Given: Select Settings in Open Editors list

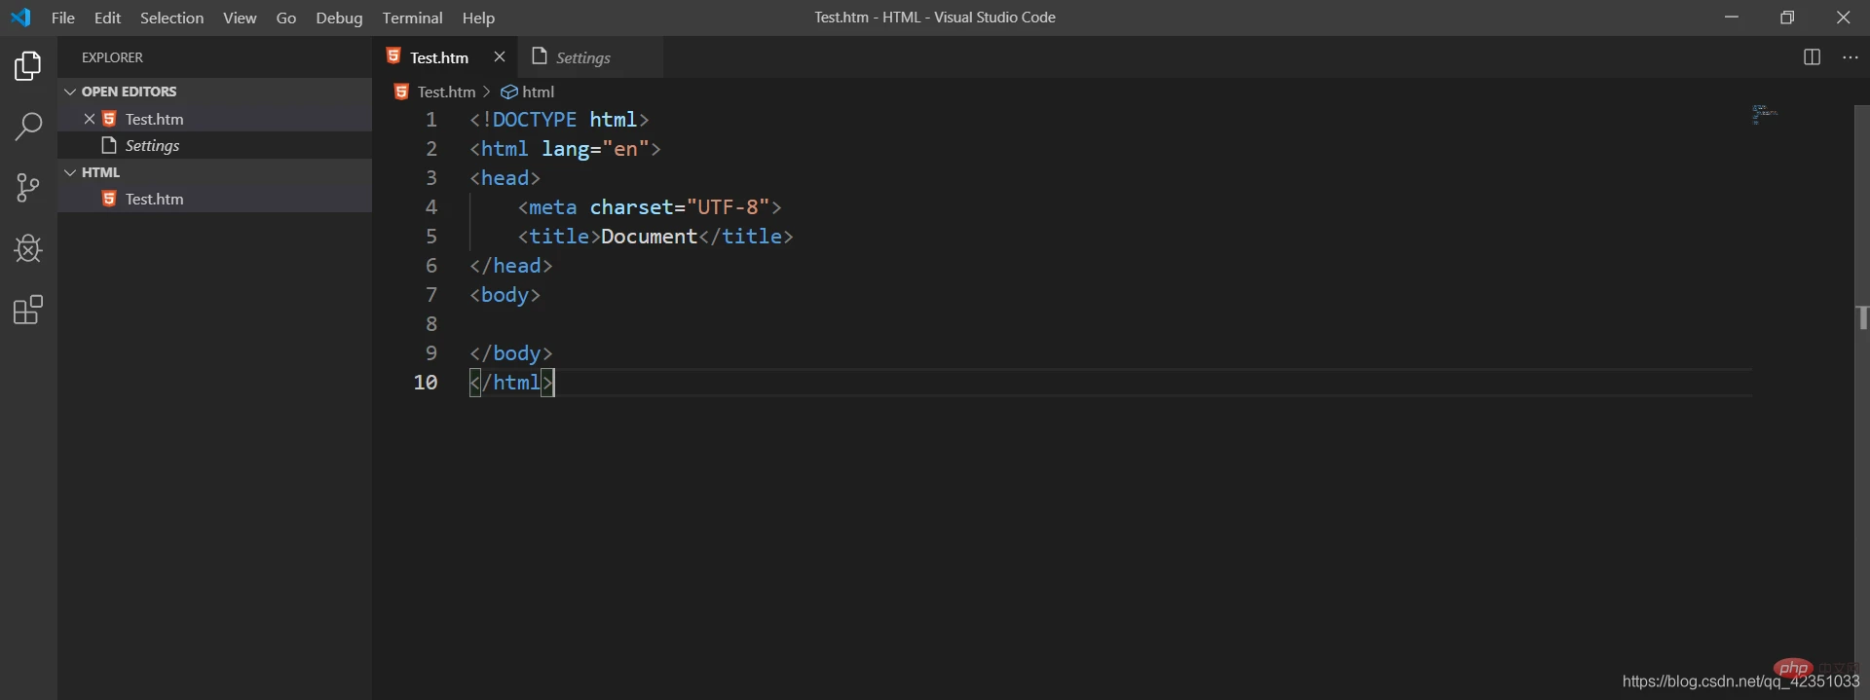Looking at the screenshot, I should click(x=152, y=145).
